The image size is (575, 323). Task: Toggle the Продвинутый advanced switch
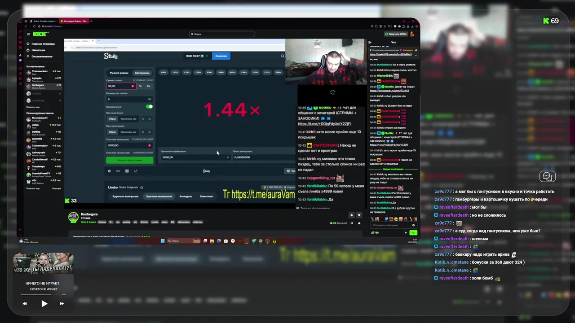tap(149, 106)
